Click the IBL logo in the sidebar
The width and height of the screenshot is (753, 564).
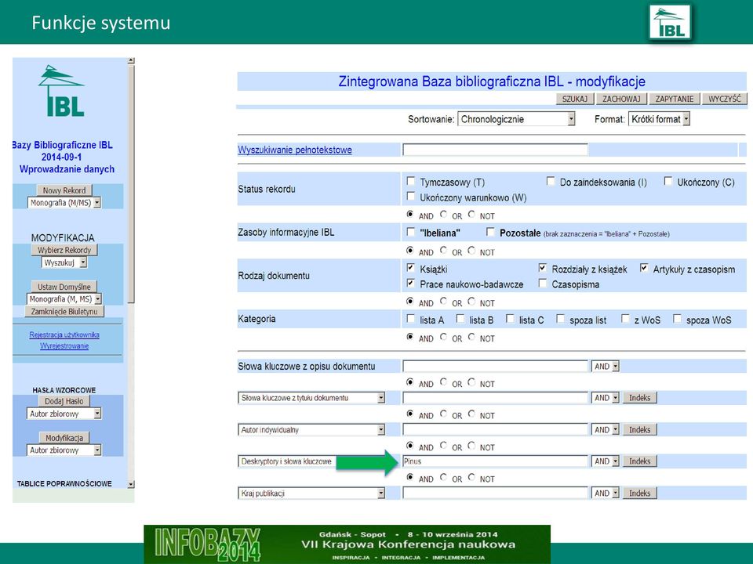point(61,91)
